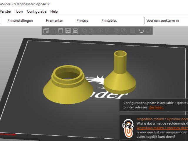Click the Arrange objects icon
Screen dimensions: 188x141
pyautogui.click(x=68, y=31)
